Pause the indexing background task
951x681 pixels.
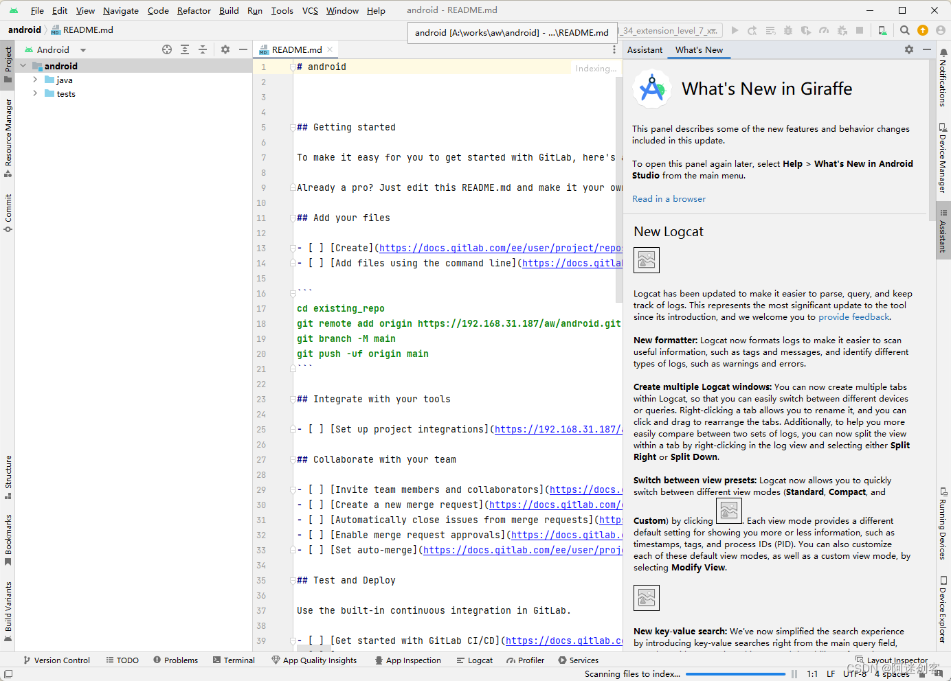[794, 674]
